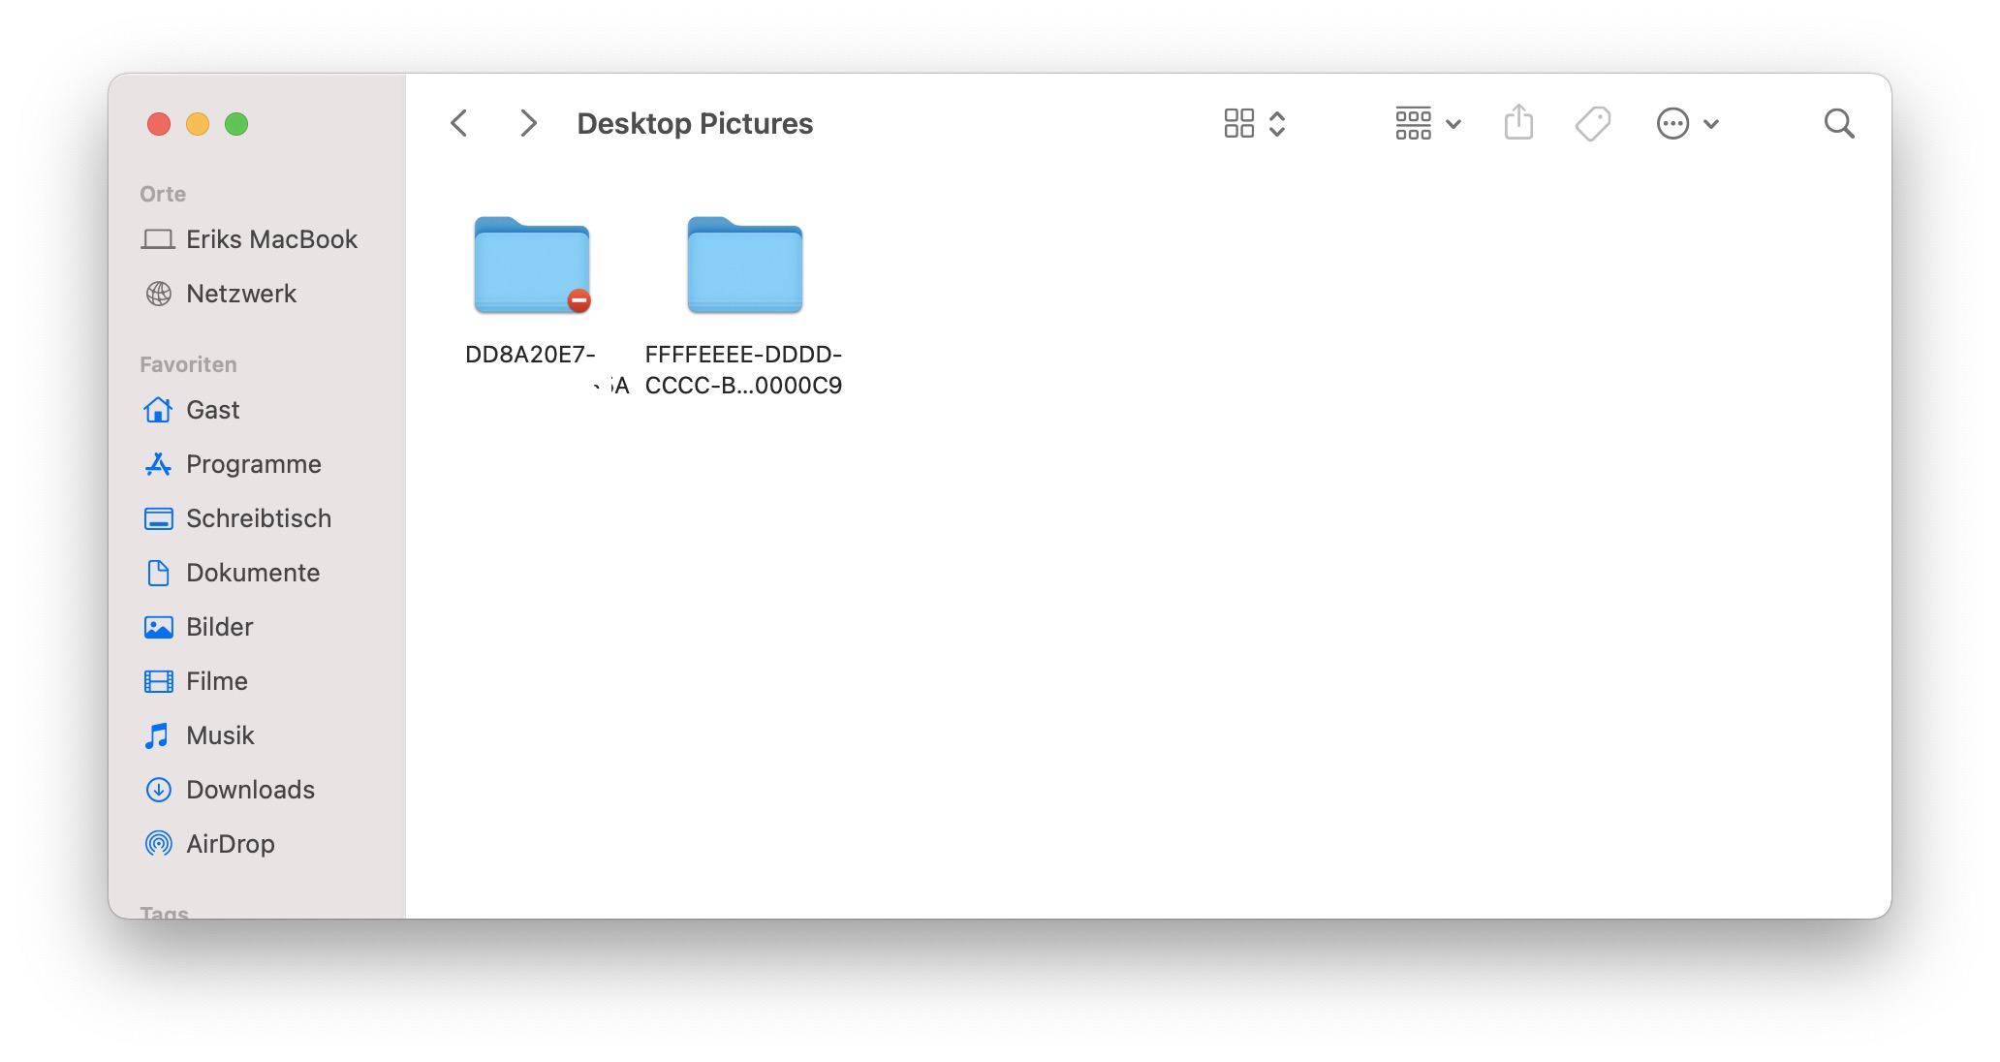This screenshot has height=1062, width=2000.
Task: Minimize the window with the yellow button
Action: 198,124
